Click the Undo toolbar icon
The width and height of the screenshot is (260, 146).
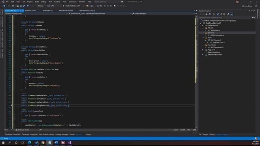pyautogui.click(x=28, y=6)
